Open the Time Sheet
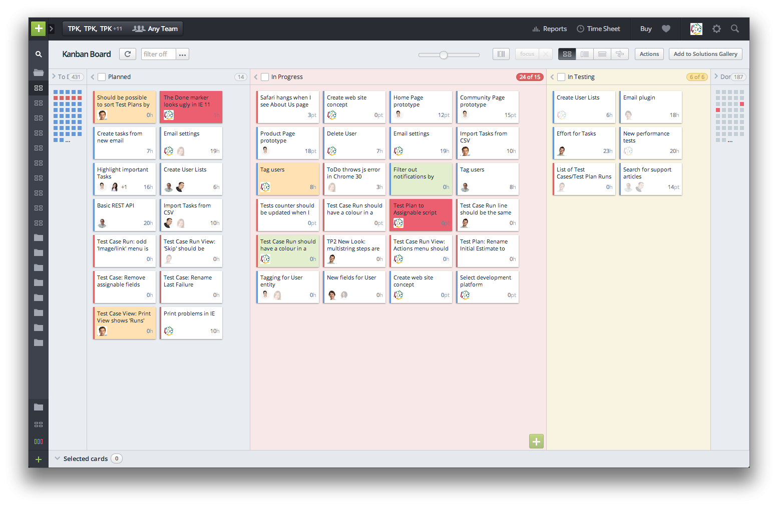778x507 pixels. 599,28
